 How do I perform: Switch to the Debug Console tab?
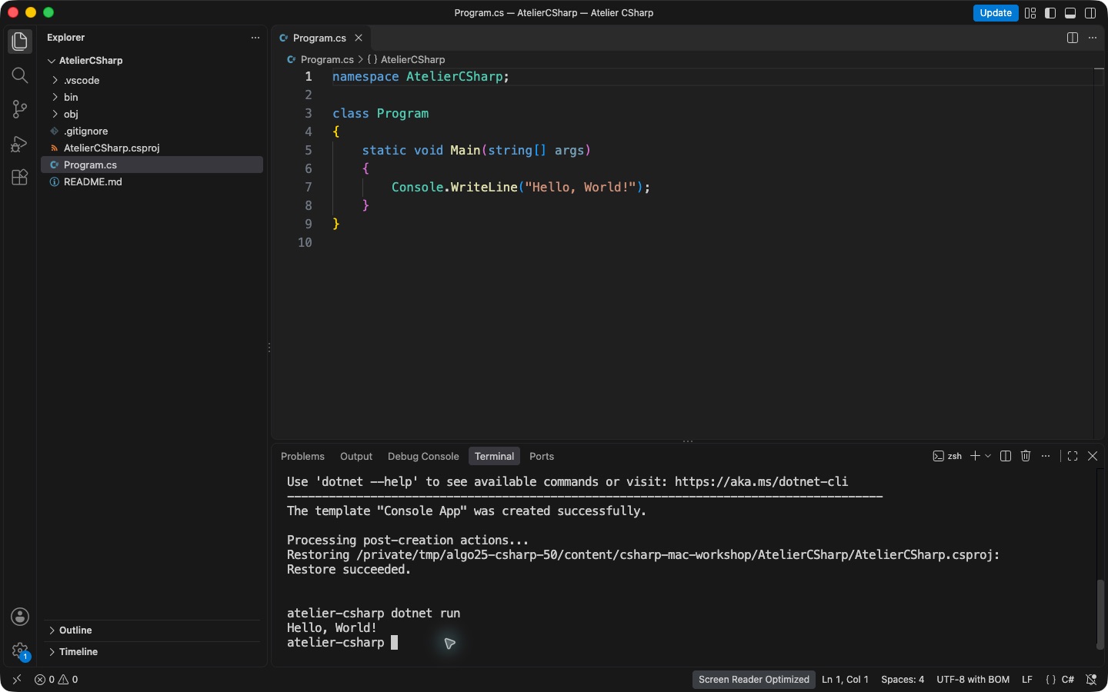coord(423,456)
